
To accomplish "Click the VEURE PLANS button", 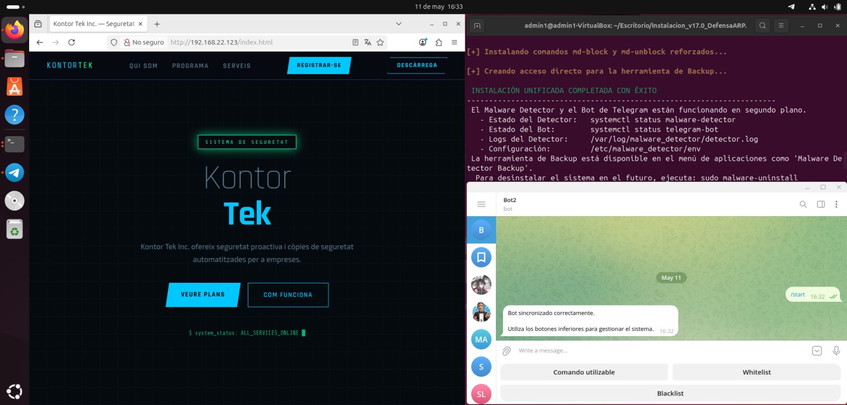I will [x=203, y=294].
